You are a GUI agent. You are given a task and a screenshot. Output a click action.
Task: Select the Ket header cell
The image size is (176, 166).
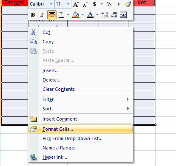tap(144, 3)
